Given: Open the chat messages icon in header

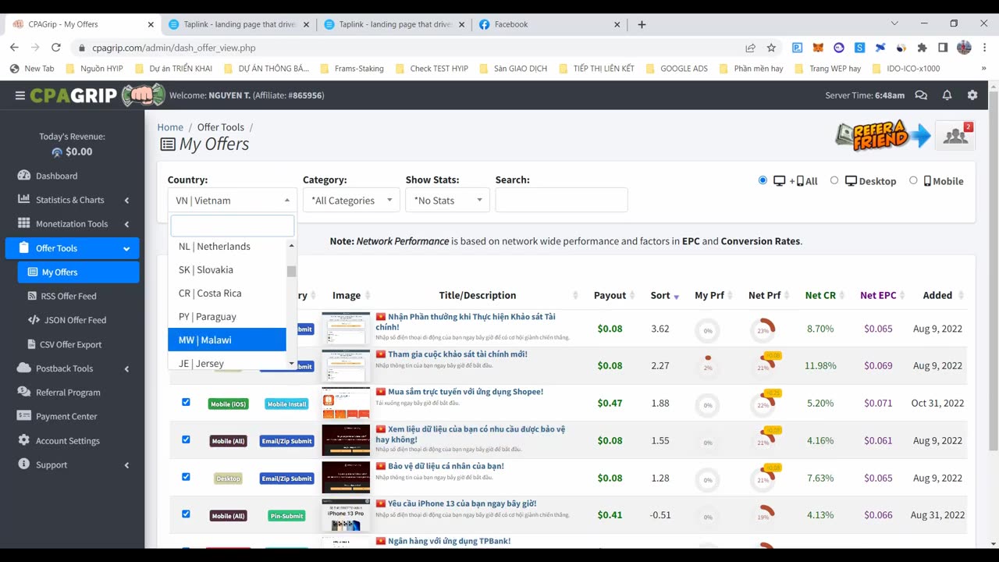Looking at the screenshot, I should 921,95.
